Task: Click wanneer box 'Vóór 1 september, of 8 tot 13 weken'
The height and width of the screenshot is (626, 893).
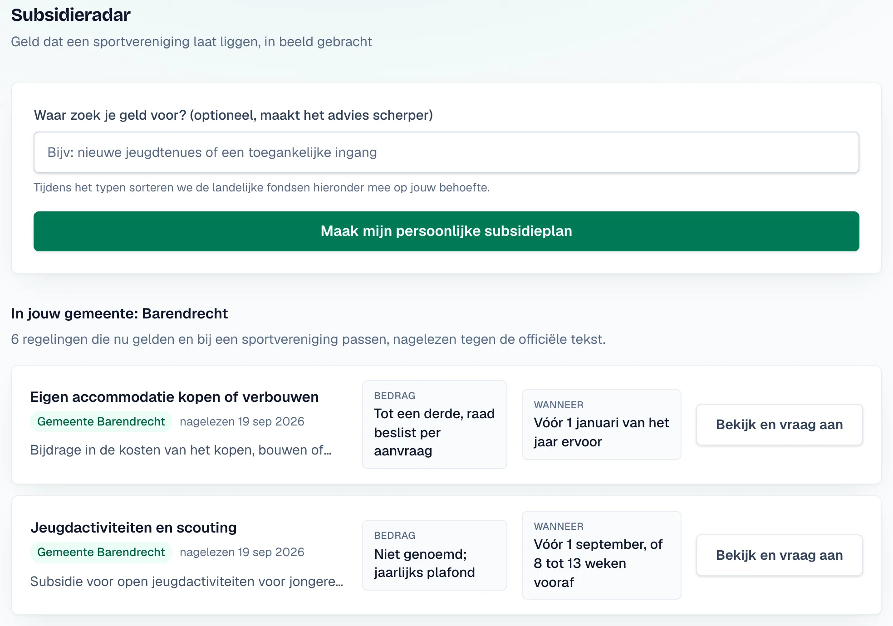Action: (601, 555)
